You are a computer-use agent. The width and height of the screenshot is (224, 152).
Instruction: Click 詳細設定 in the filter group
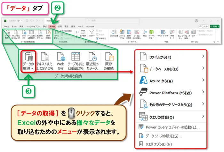pyautogui.click(x=101, y=38)
